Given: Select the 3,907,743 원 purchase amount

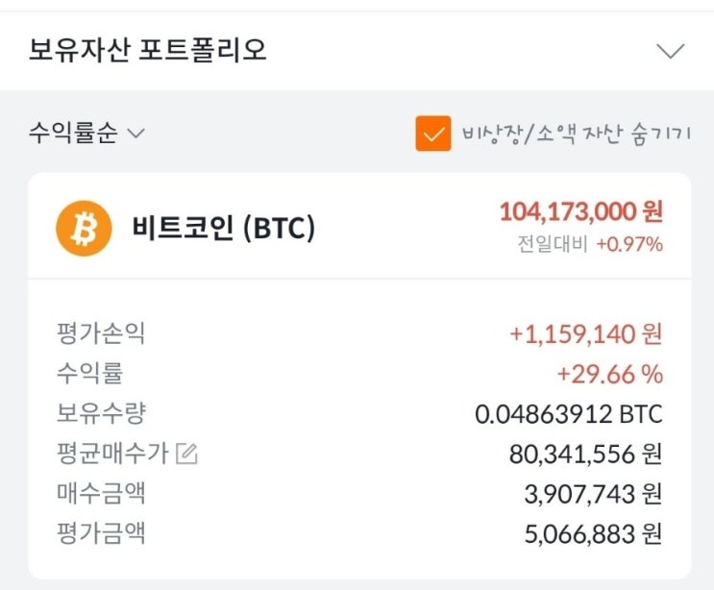Looking at the screenshot, I should (591, 494).
